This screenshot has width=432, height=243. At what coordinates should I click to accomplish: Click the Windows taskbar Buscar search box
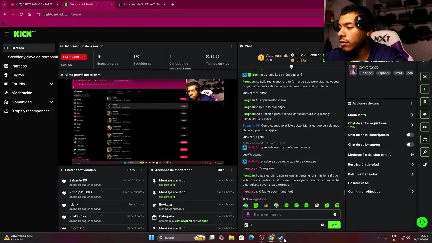tap(182, 238)
